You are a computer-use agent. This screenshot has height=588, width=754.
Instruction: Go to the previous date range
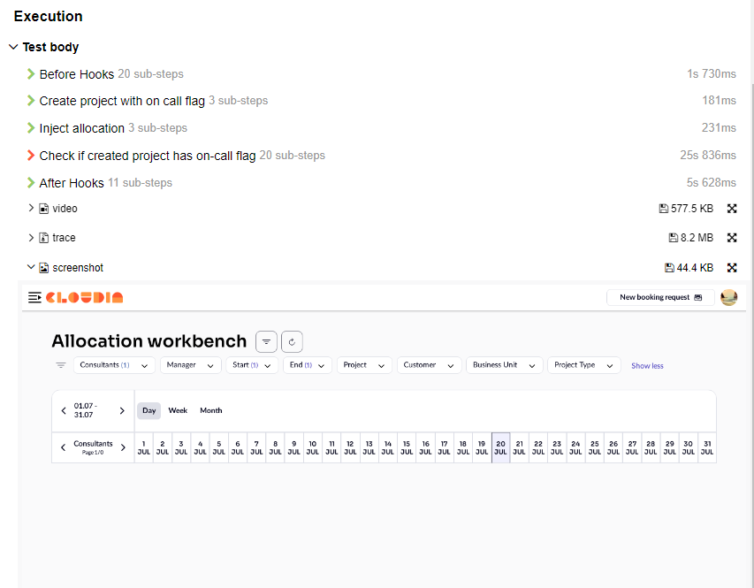(x=64, y=410)
